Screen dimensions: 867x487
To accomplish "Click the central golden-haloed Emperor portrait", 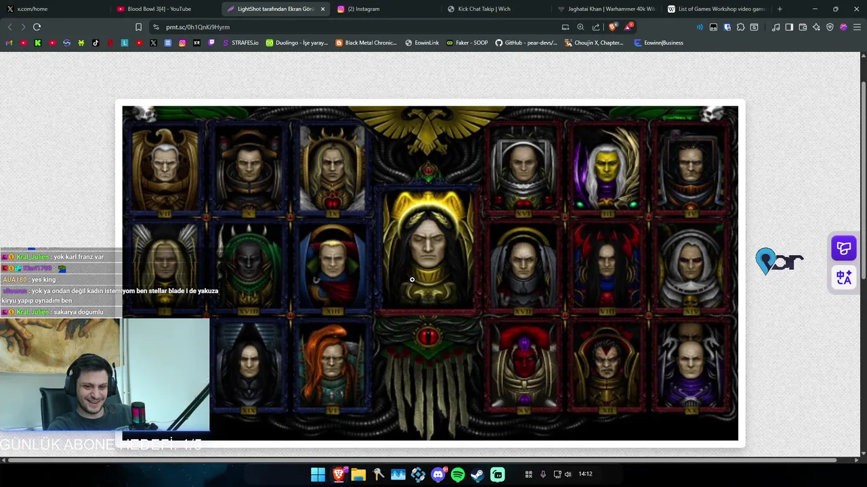I will point(428,249).
